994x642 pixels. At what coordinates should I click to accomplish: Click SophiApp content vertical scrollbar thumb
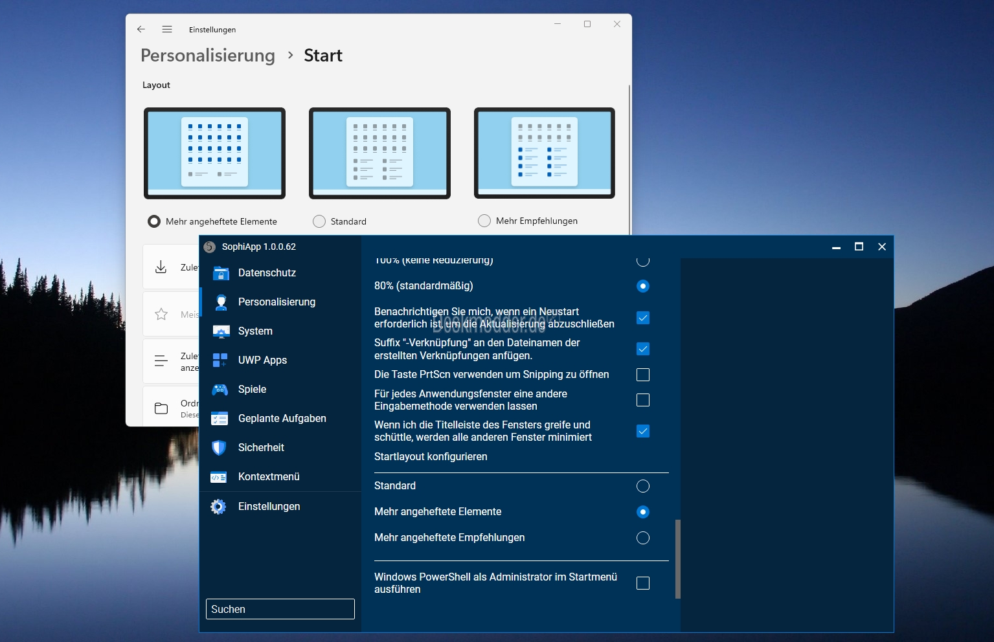pos(677,559)
